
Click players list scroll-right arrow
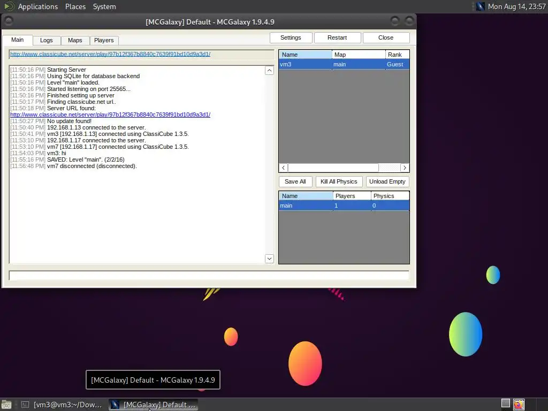click(x=405, y=168)
